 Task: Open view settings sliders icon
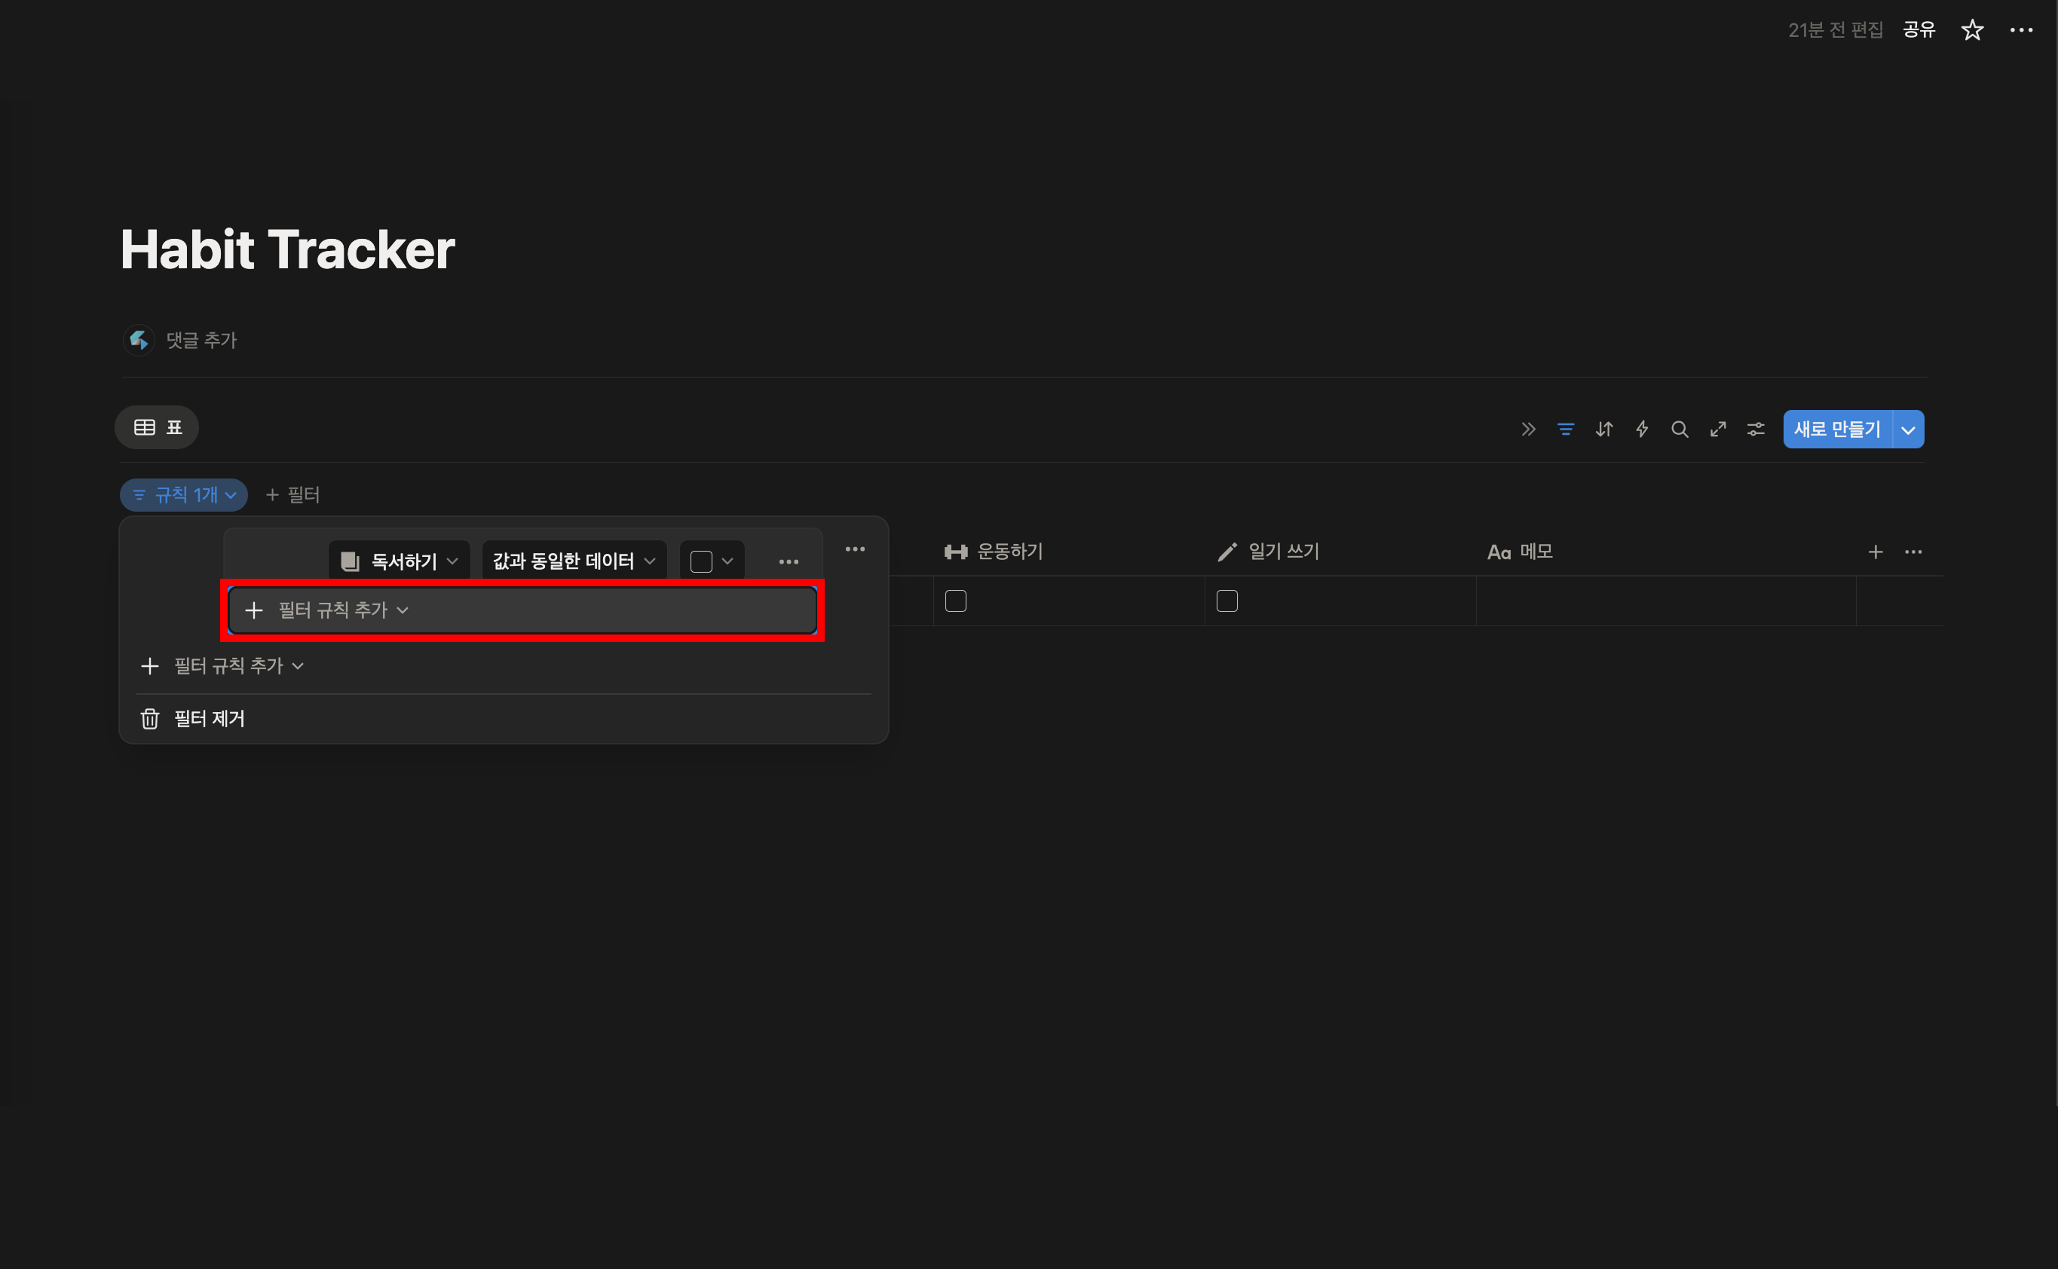pyautogui.click(x=1756, y=429)
